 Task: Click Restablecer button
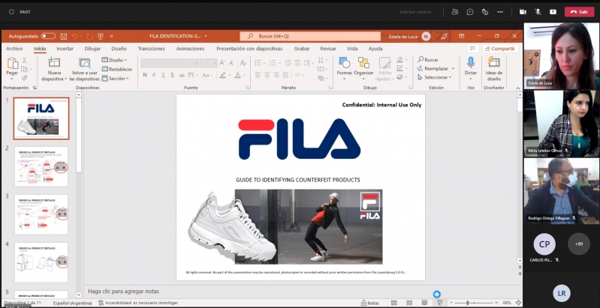pos(117,69)
